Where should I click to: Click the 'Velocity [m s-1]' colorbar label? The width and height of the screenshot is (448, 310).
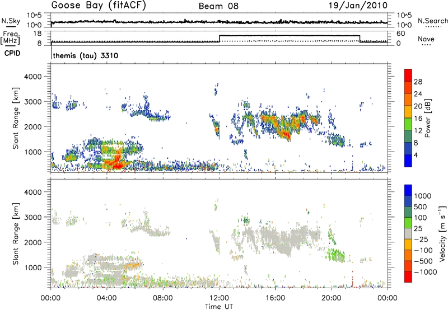[442, 233]
